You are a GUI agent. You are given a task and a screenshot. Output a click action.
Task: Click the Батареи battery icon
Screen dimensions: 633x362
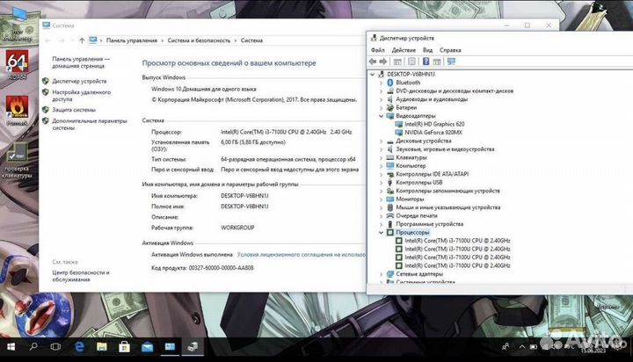tap(390, 107)
